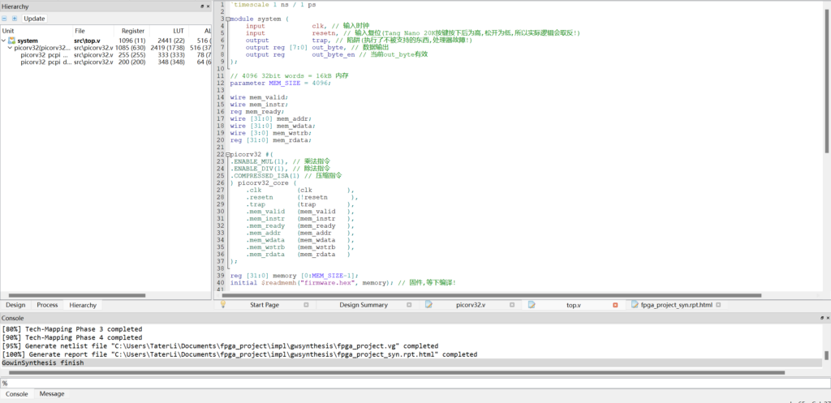Screen dimensions: 831x403
Task: Float the Hierarchy panel using its undock icon
Action: tap(202, 6)
